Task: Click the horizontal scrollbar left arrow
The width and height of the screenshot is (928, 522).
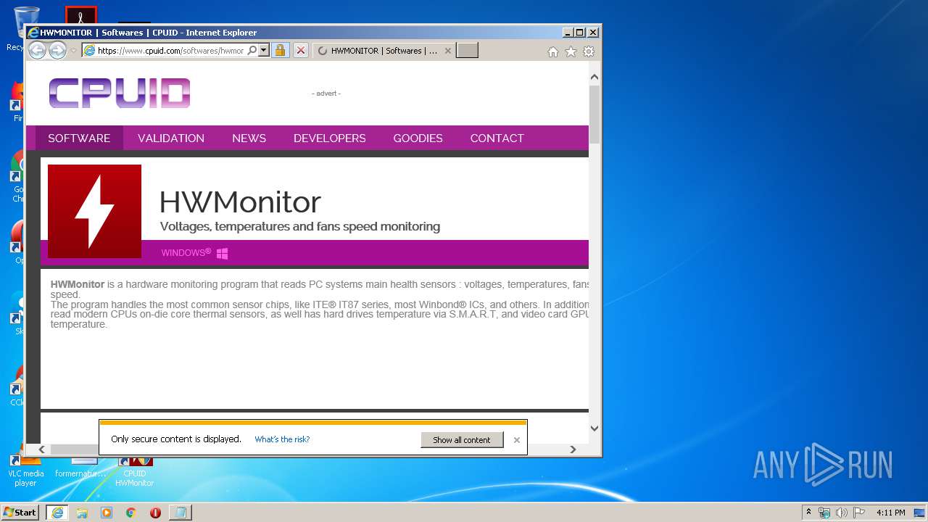Action: pos(41,449)
